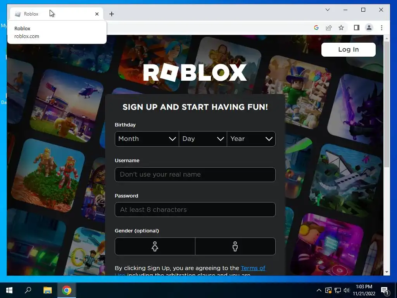This screenshot has width=397, height=298.
Task: Toggle the Chrome side panel icon
Action: point(357,28)
